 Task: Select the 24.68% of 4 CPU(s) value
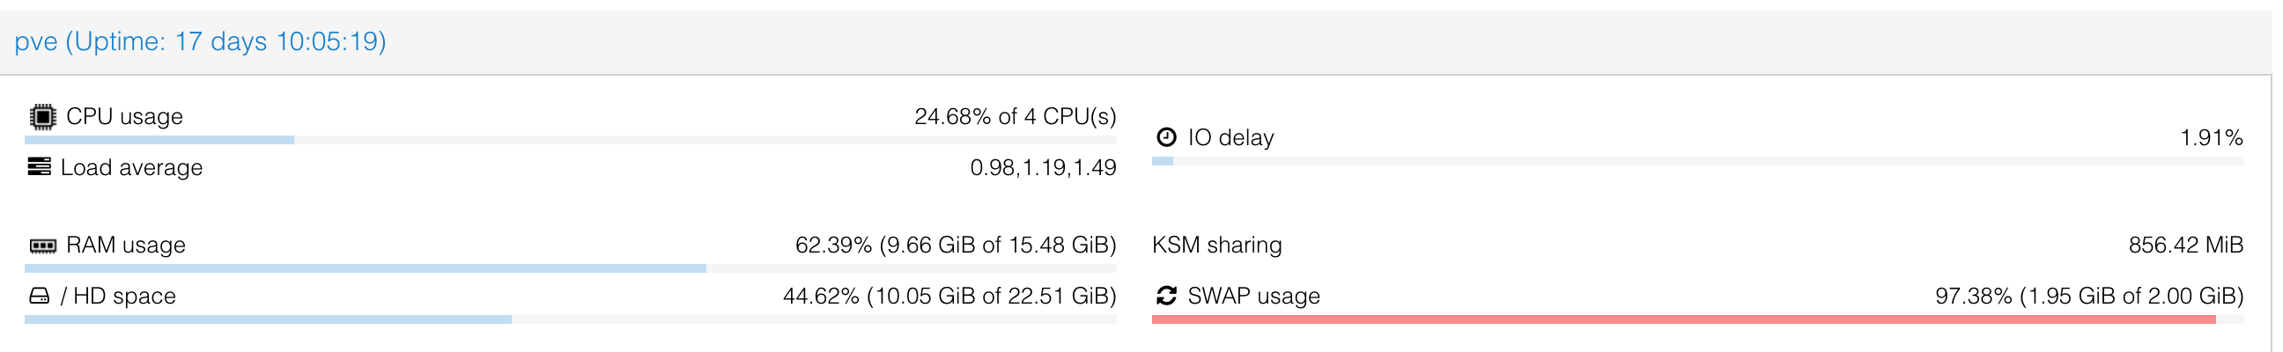click(1015, 117)
